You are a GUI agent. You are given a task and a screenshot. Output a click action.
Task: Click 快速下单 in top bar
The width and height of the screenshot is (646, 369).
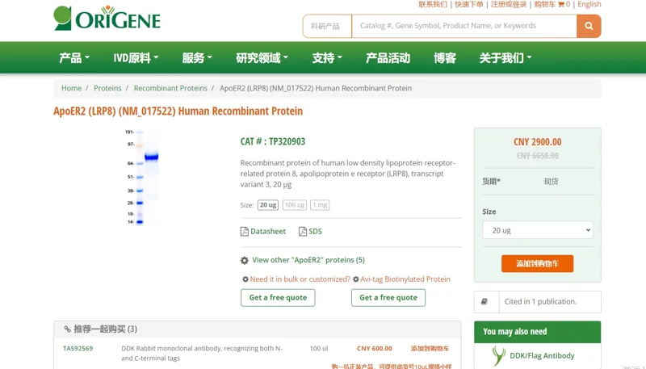(469, 5)
